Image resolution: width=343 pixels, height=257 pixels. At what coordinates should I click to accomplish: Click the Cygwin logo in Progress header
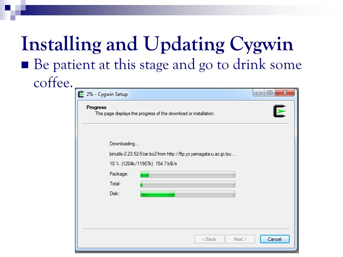tap(279, 111)
